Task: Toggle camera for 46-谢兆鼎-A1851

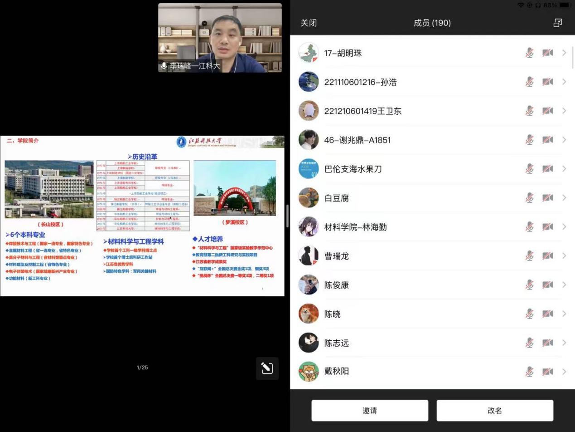Action: [547, 140]
